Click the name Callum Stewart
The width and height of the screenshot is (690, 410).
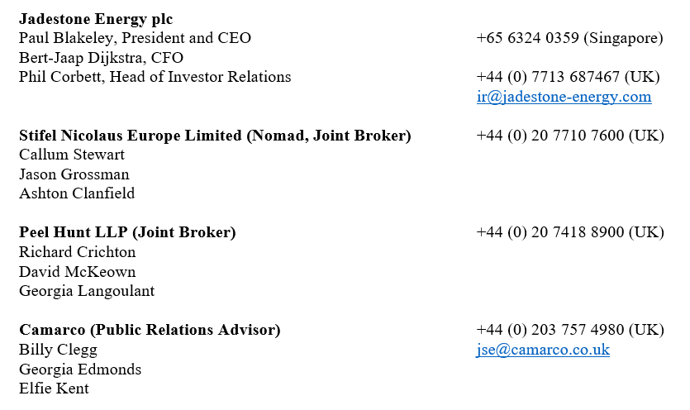(x=72, y=155)
